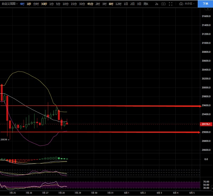213x196 pixels.
Task: Toggle the 45分 favorite timeframe
Action: [90, 4]
